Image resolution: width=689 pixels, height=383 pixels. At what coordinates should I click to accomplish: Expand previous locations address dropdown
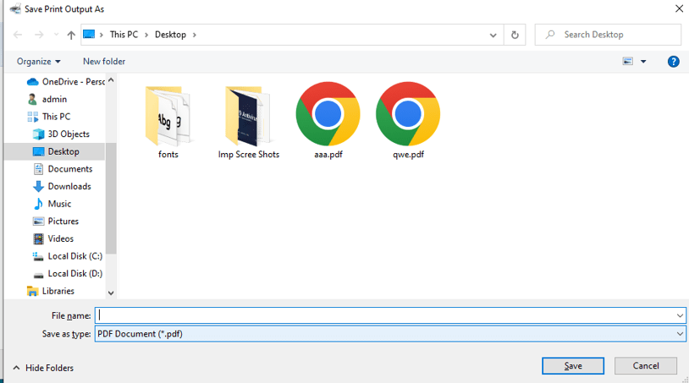pos(493,36)
